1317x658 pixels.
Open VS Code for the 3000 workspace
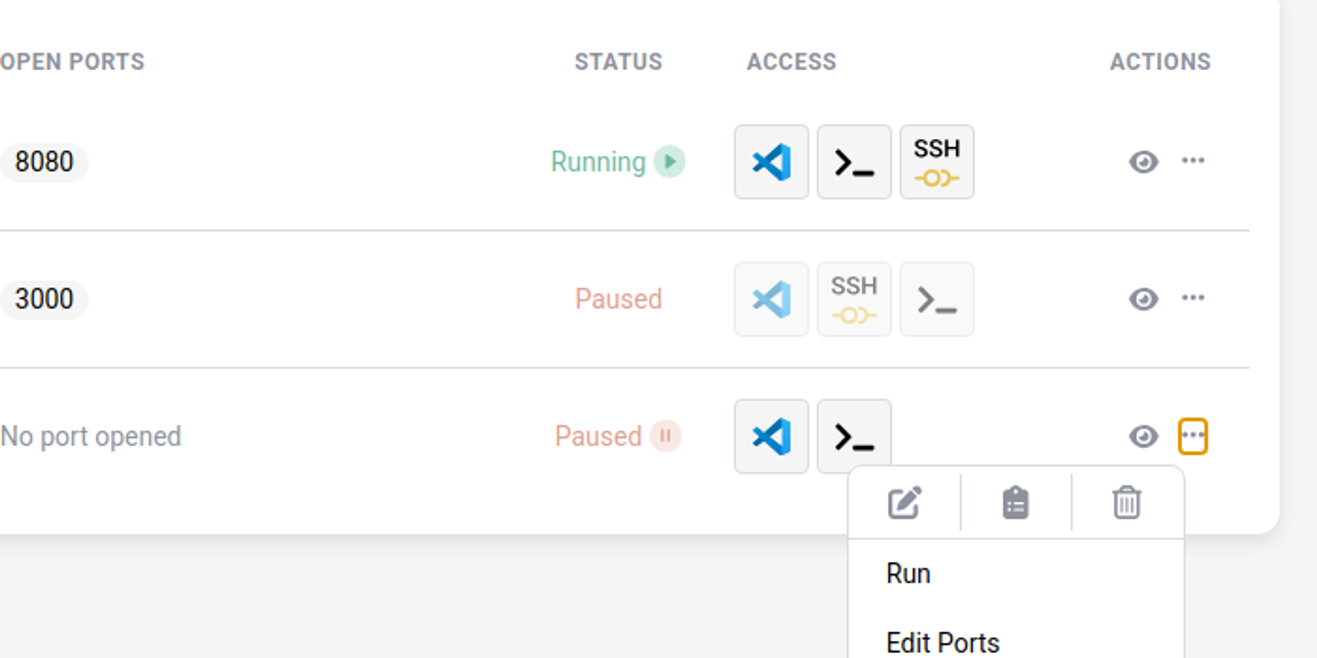tap(771, 298)
